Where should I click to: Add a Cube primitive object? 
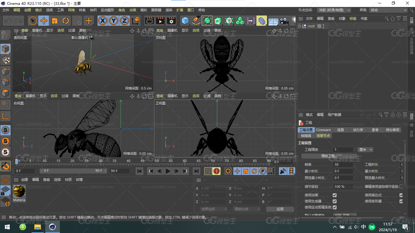[x=185, y=21]
